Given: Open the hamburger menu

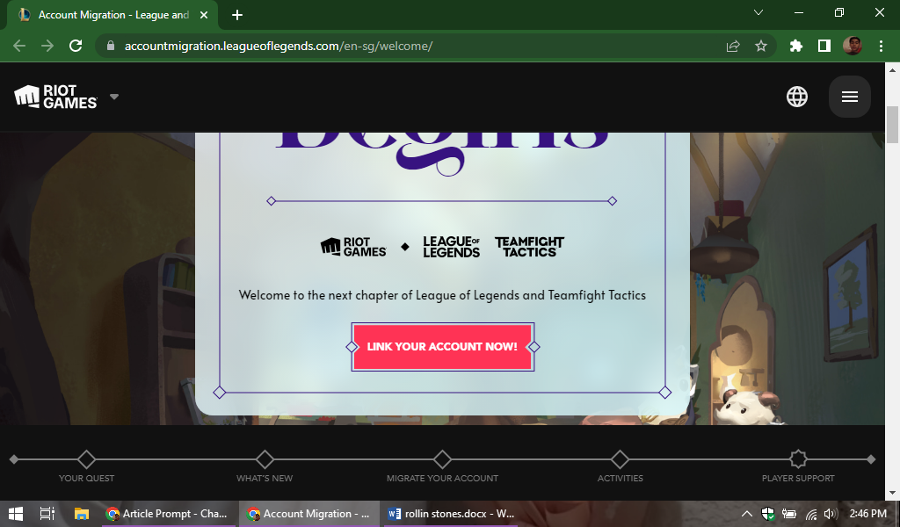Looking at the screenshot, I should pos(850,97).
